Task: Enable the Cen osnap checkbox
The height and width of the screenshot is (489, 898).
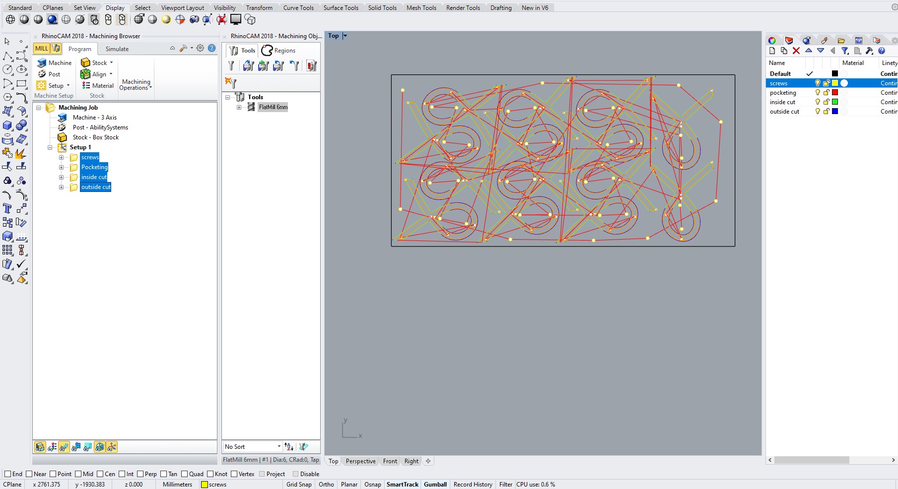Action: point(100,474)
